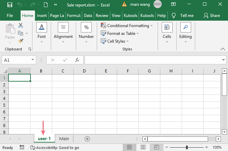Open Ribbon Display Options

(x=173, y=4)
